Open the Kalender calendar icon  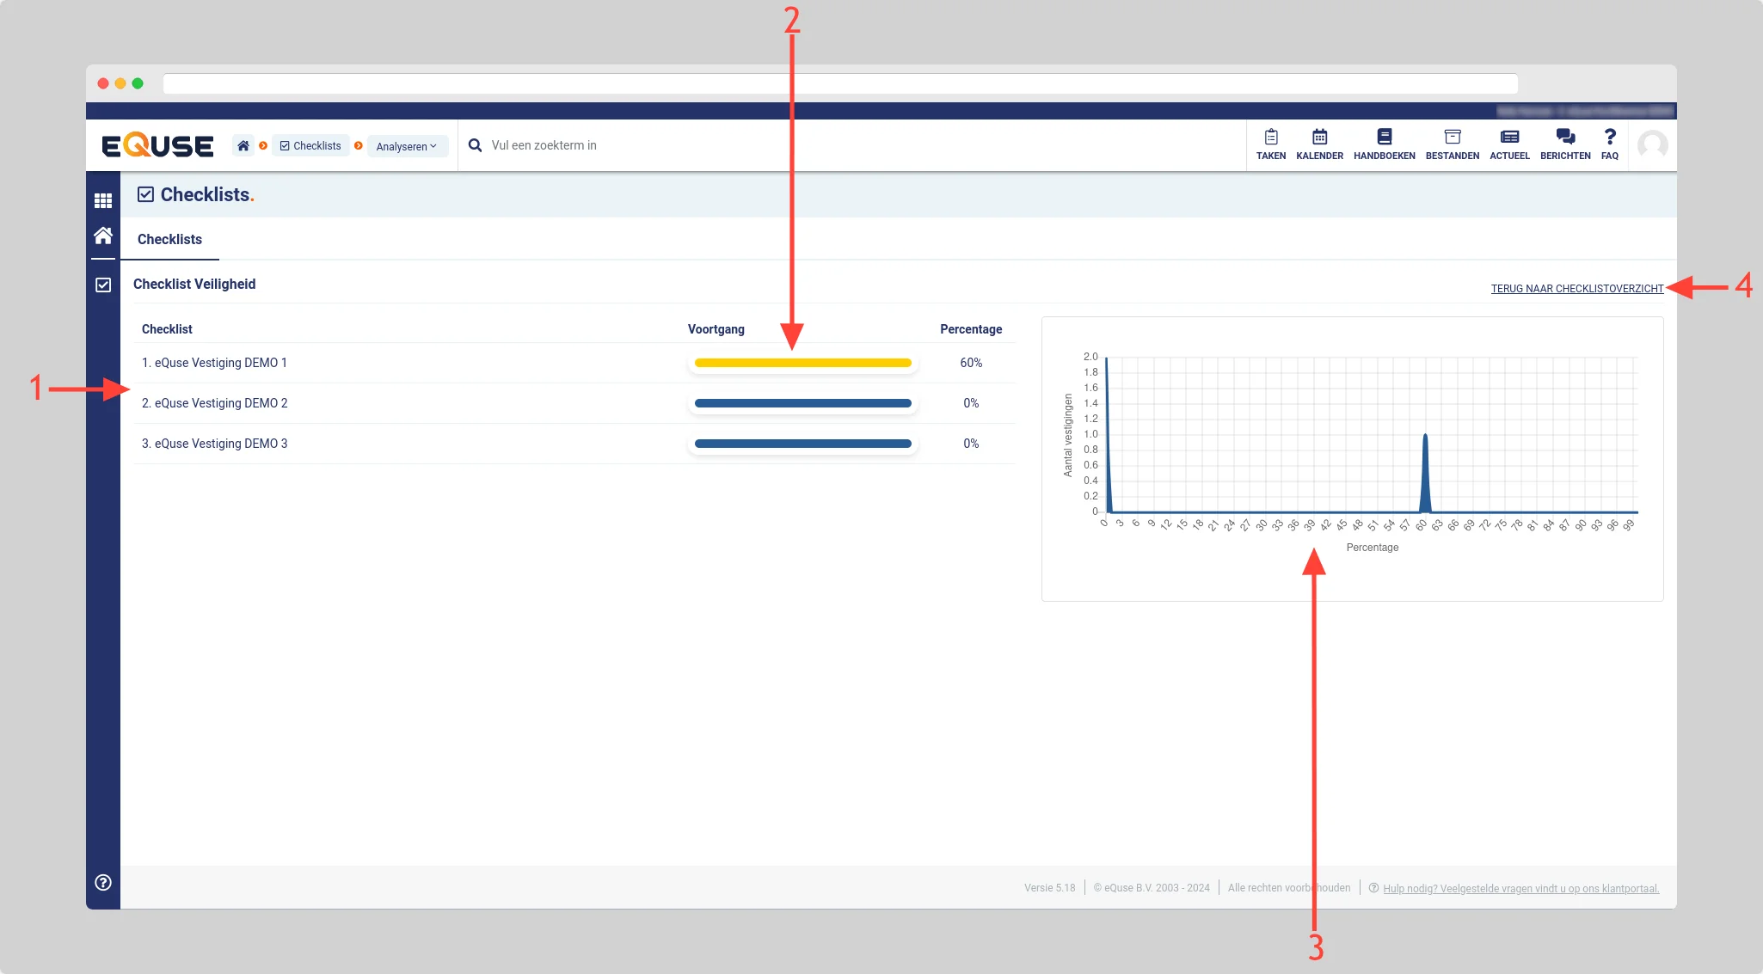click(x=1319, y=138)
